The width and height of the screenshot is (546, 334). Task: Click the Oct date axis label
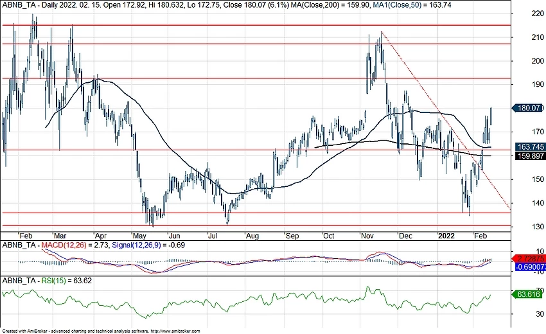click(x=328, y=236)
